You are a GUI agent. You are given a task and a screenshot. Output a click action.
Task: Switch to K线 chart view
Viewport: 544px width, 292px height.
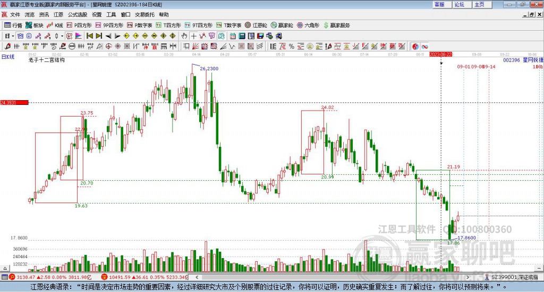pyautogui.click(x=55, y=25)
